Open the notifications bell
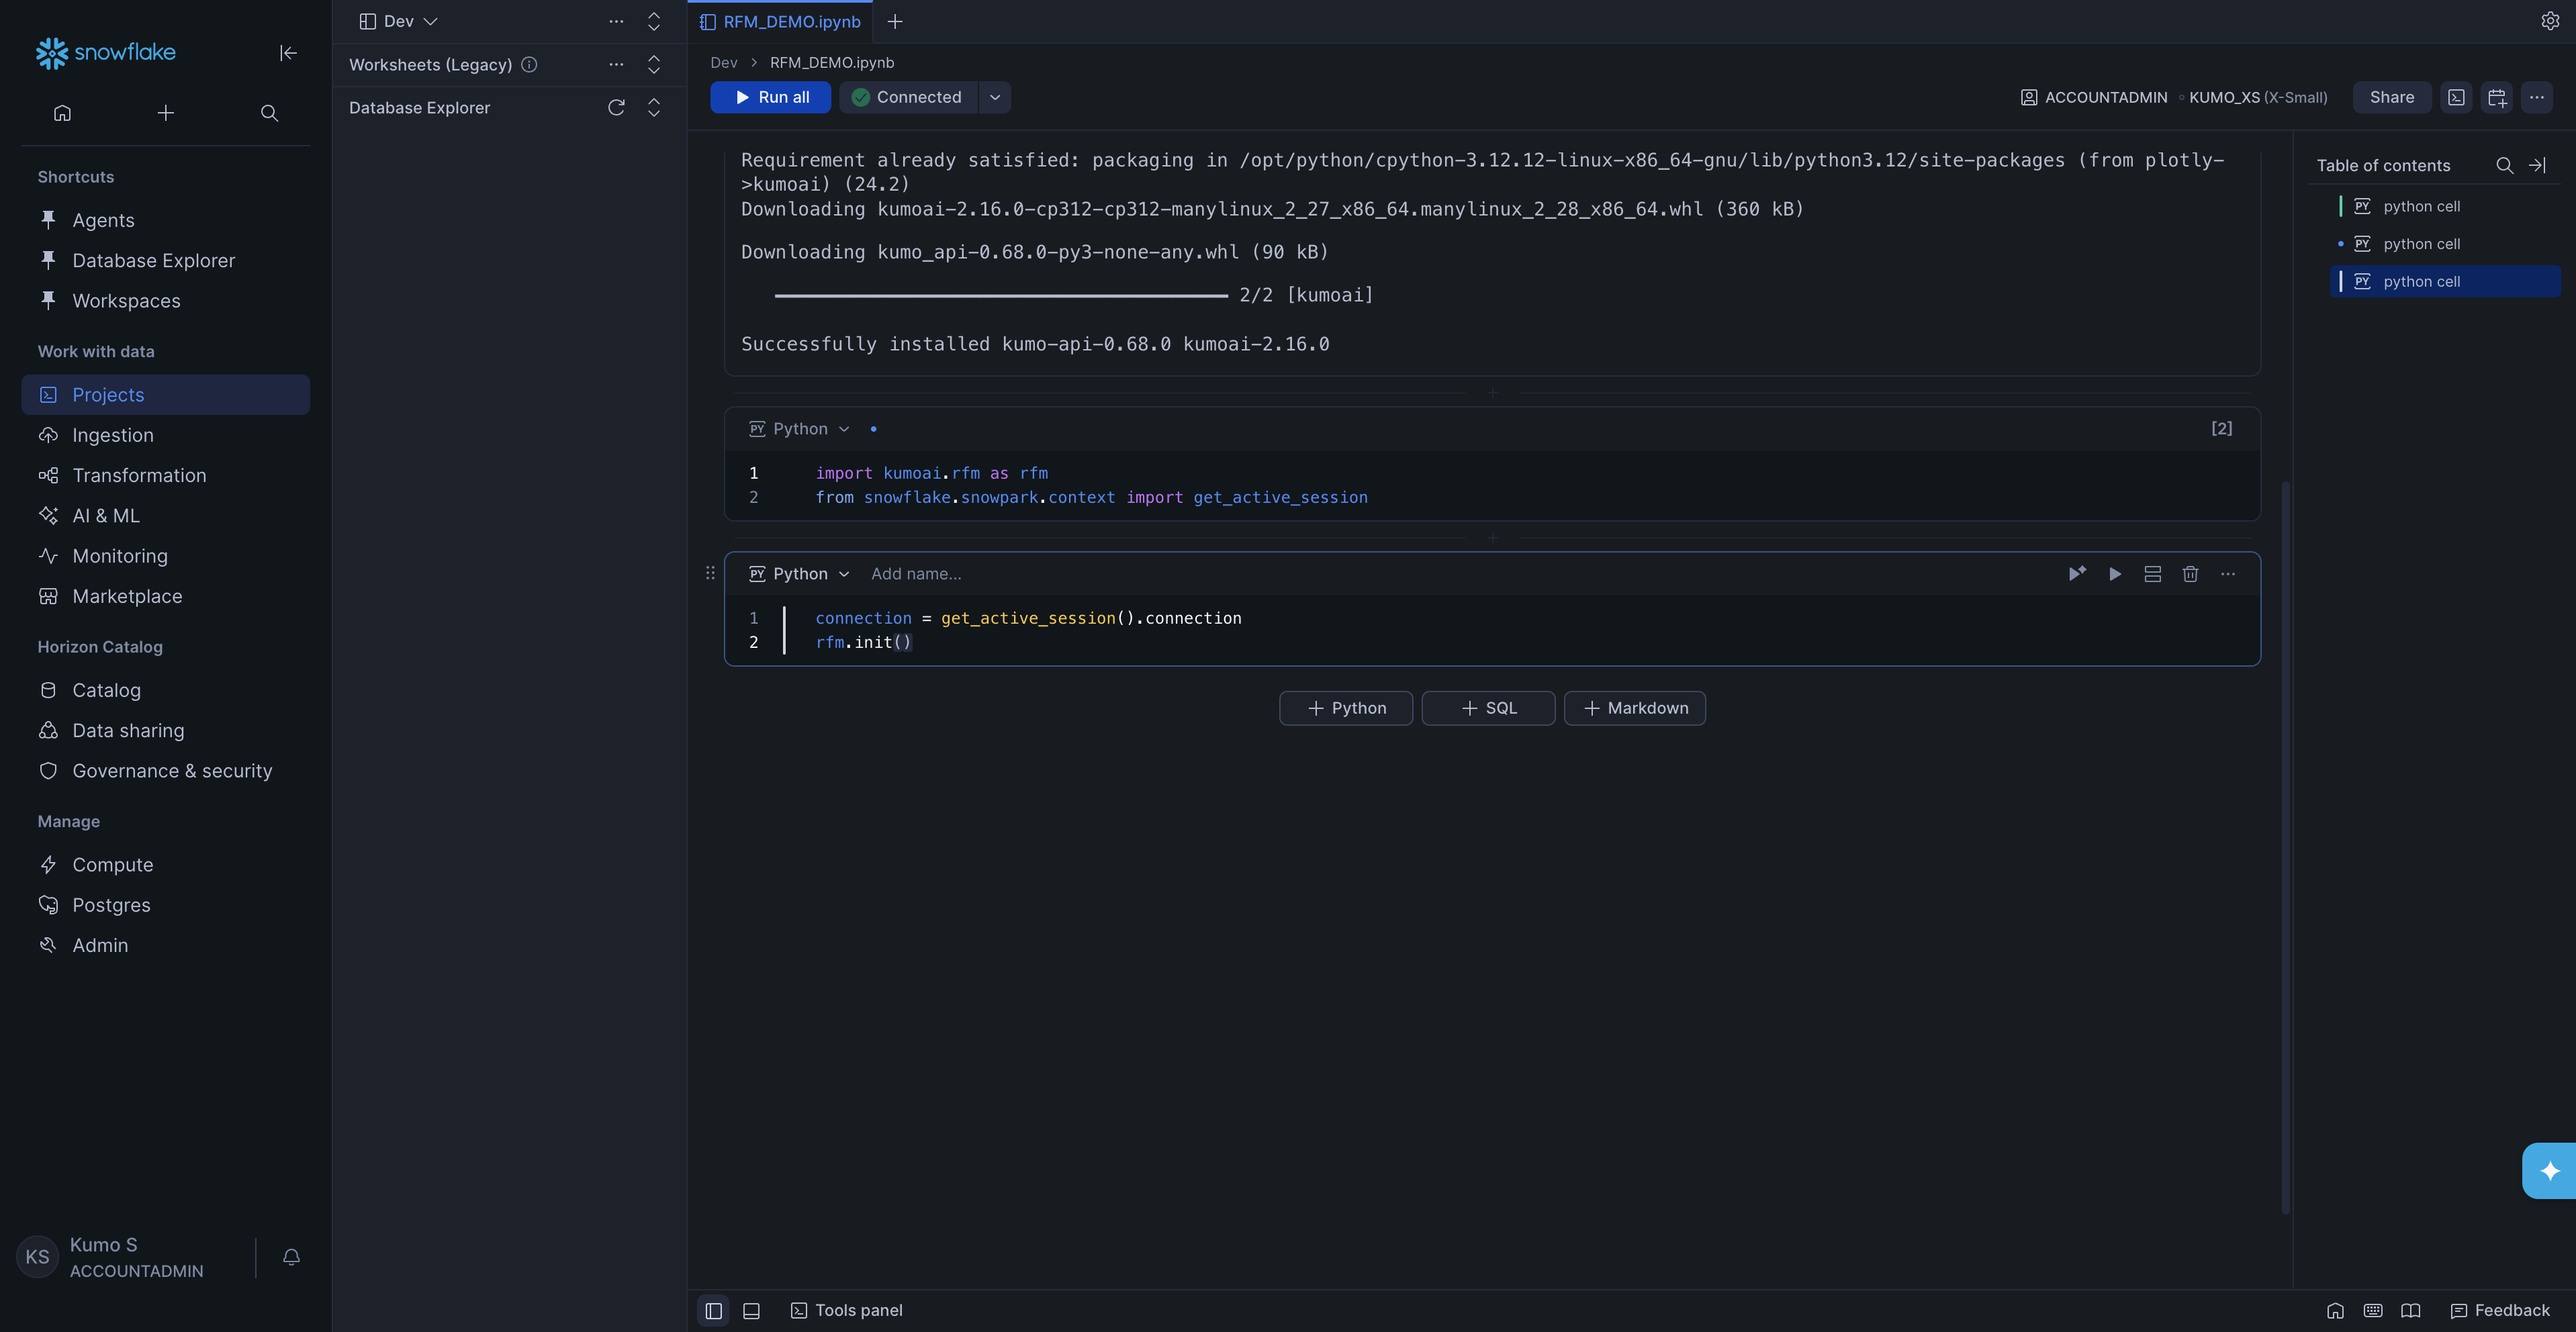 pyautogui.click(x=291, y=1257)
